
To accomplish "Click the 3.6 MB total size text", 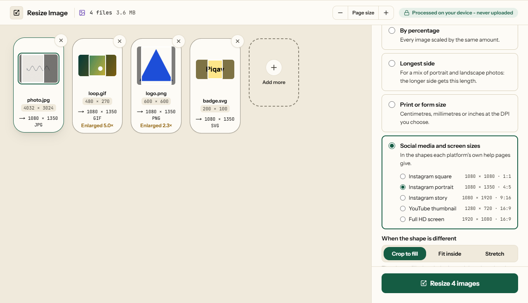I will click(x=126, y=13).
